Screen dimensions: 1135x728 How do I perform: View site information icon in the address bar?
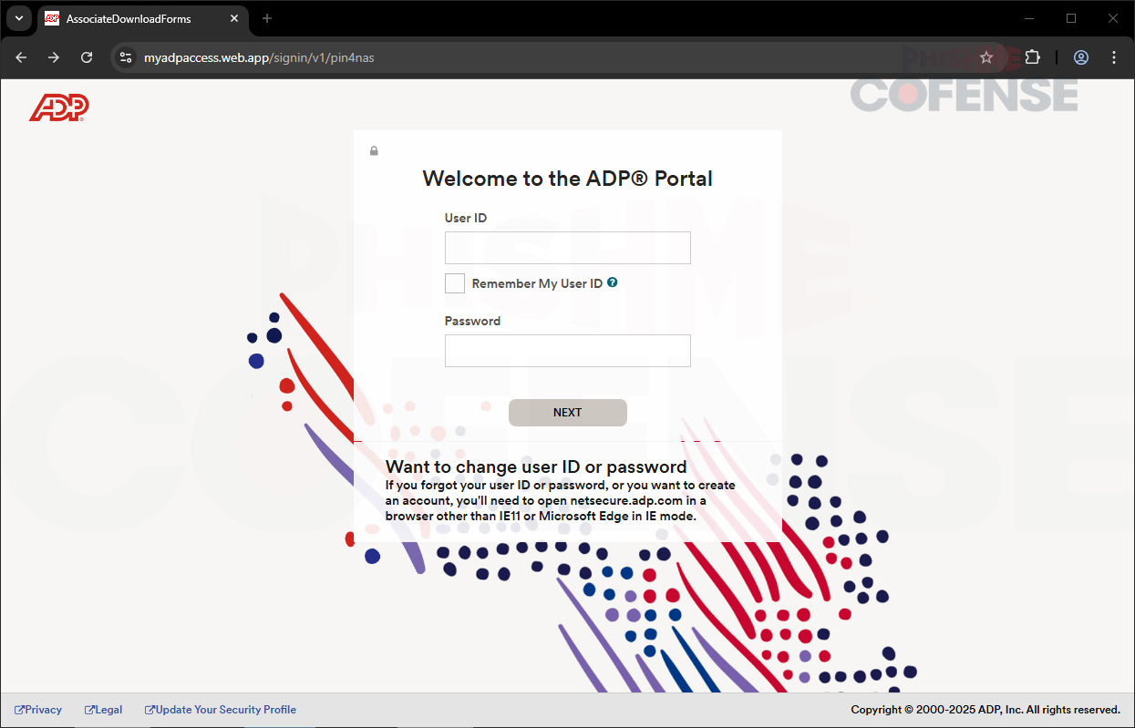tap(126, 57)
